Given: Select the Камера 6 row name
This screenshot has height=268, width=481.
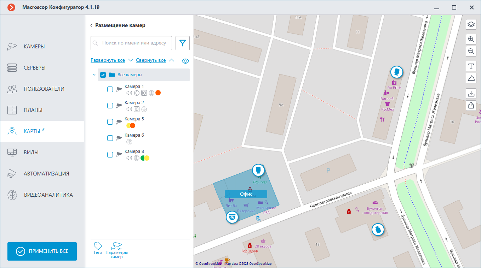Looking at the screenshot, I should point(134,135).
